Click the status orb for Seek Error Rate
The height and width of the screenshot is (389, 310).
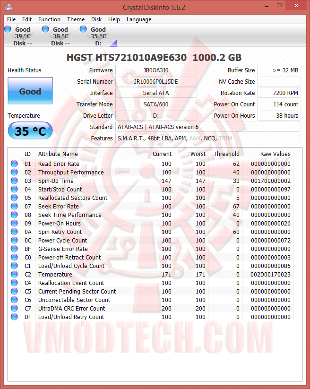(x=14, y=206)
